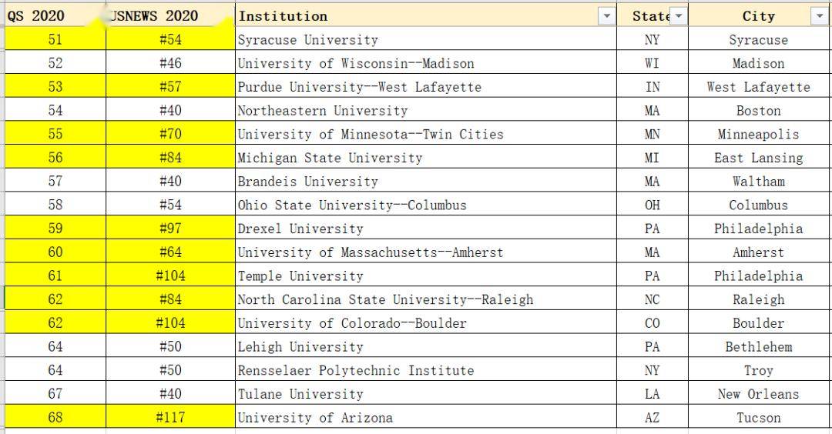This screenshot has width=832, height=434.
Task: Select the New Orleans city cell
Action: (x=758, y=394)
